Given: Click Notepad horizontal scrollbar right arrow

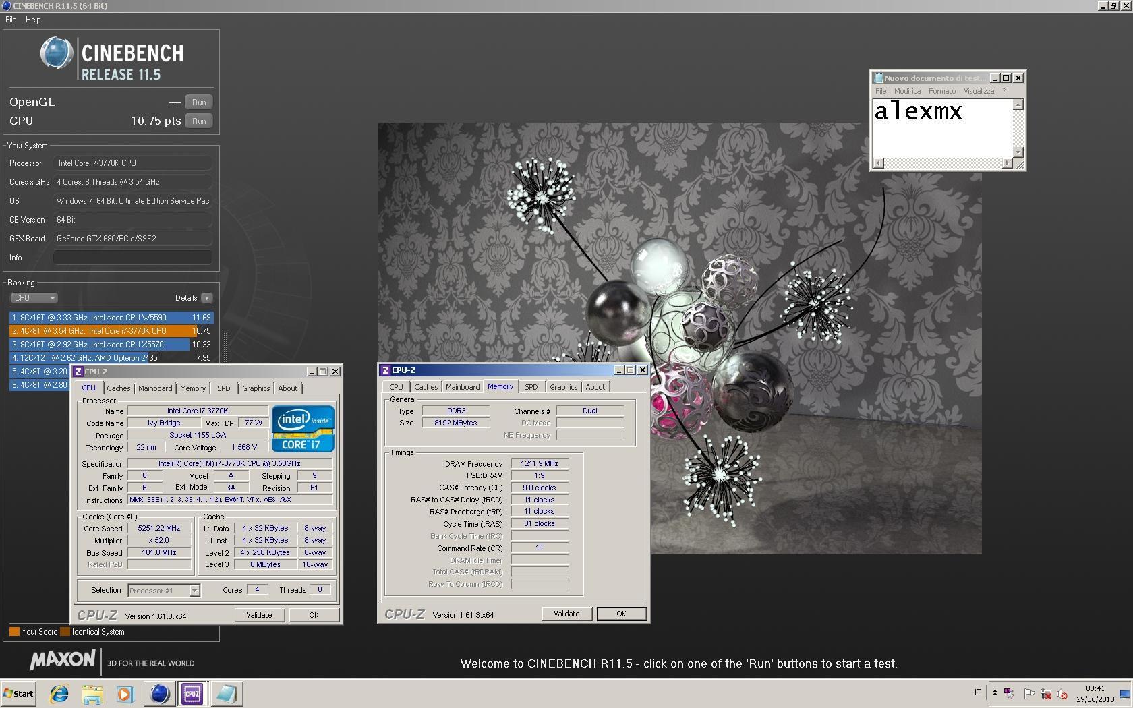Looking at the screenshot, I should point(1008,163).
